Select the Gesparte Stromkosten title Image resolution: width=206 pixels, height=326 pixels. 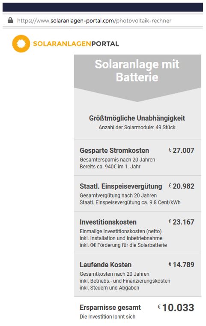click(114, 150)
